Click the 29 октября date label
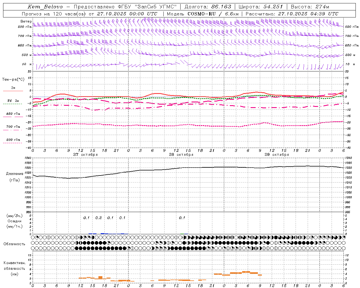Viewport: 360px width, 288px height. [277, 155]
